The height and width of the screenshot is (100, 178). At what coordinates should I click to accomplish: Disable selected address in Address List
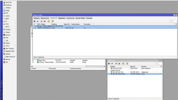coord(119,64)
